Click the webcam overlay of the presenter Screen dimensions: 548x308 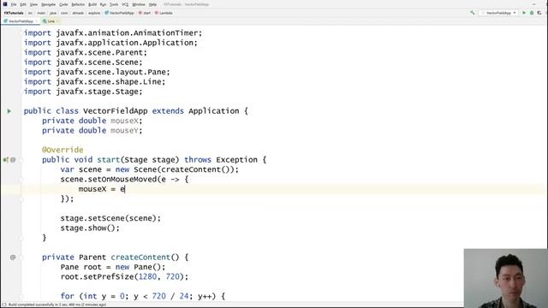tap(506, 278)
